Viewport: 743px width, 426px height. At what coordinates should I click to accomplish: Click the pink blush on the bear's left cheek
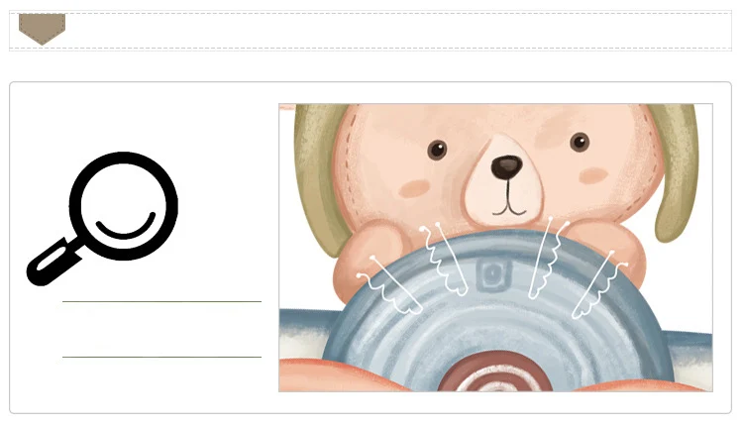(x=414, y=188)
